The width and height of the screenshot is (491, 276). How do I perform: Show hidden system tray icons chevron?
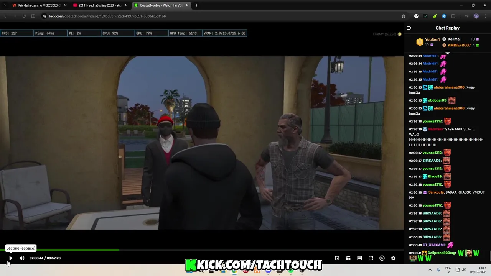[430, 270]
